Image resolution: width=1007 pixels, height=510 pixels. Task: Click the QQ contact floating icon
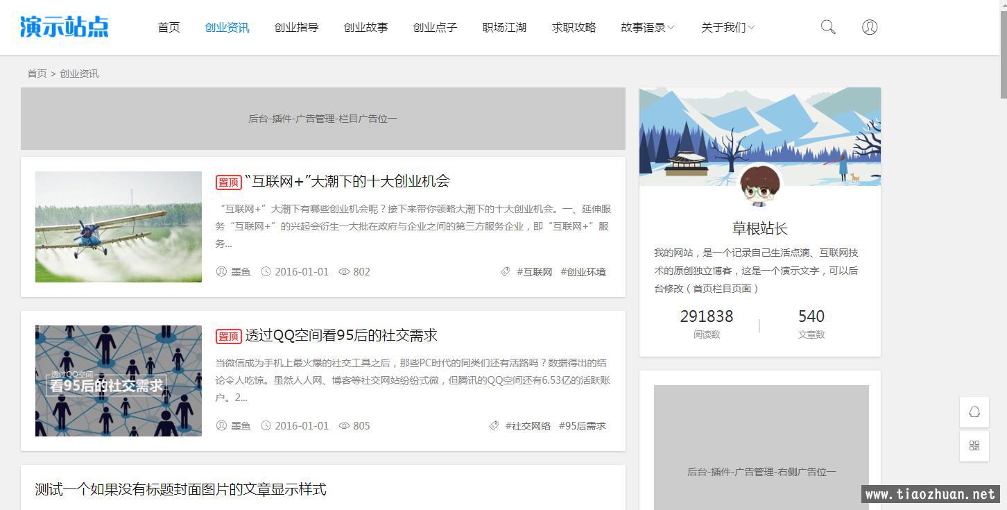(x=974, y=412)
